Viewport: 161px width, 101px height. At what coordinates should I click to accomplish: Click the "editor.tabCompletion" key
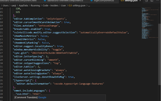[x=28, y=19]
